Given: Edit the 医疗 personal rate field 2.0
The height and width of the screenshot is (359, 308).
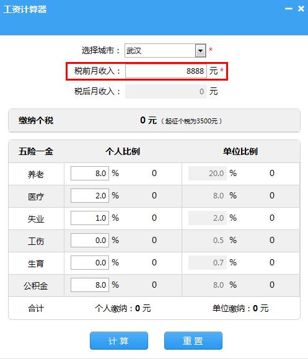Looking at the screenshot, I should (90, 196).
